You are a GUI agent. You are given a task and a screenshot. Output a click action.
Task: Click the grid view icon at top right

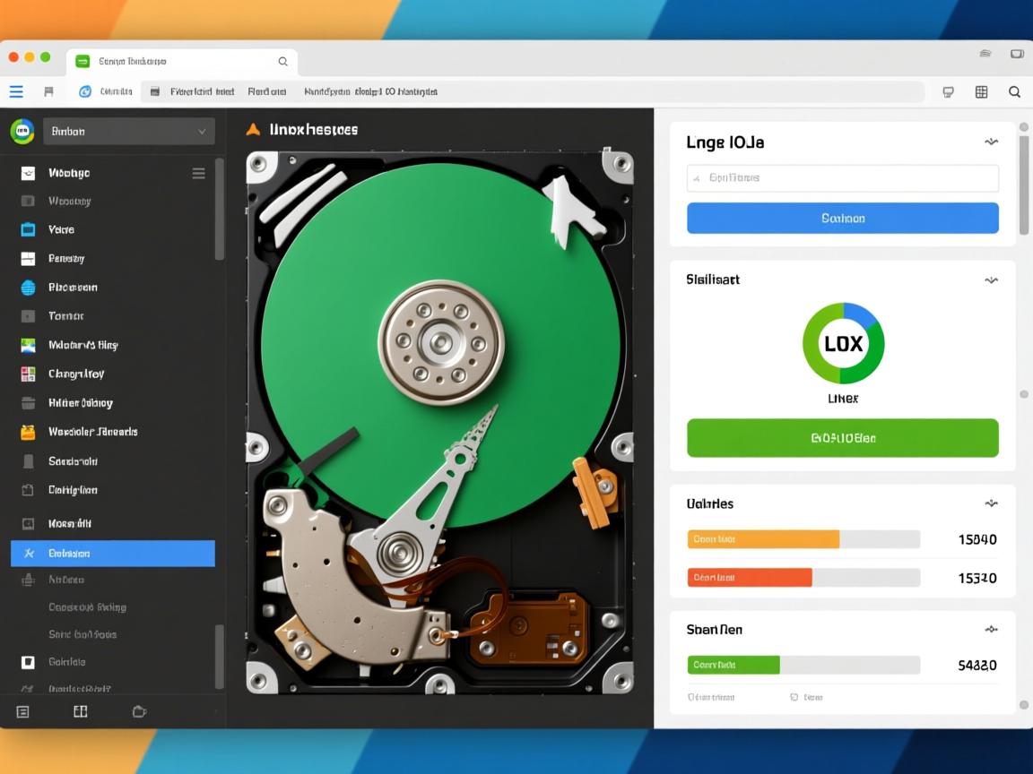tap(981, 91)
